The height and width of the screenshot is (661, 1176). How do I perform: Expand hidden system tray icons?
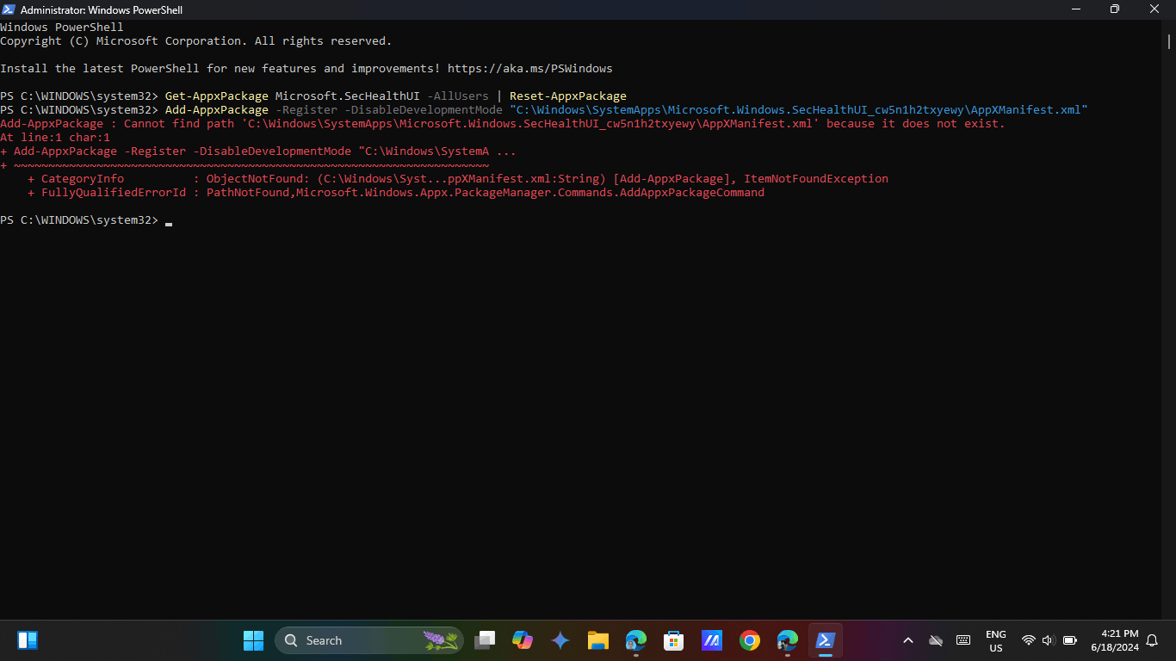[x=908, y=640]
